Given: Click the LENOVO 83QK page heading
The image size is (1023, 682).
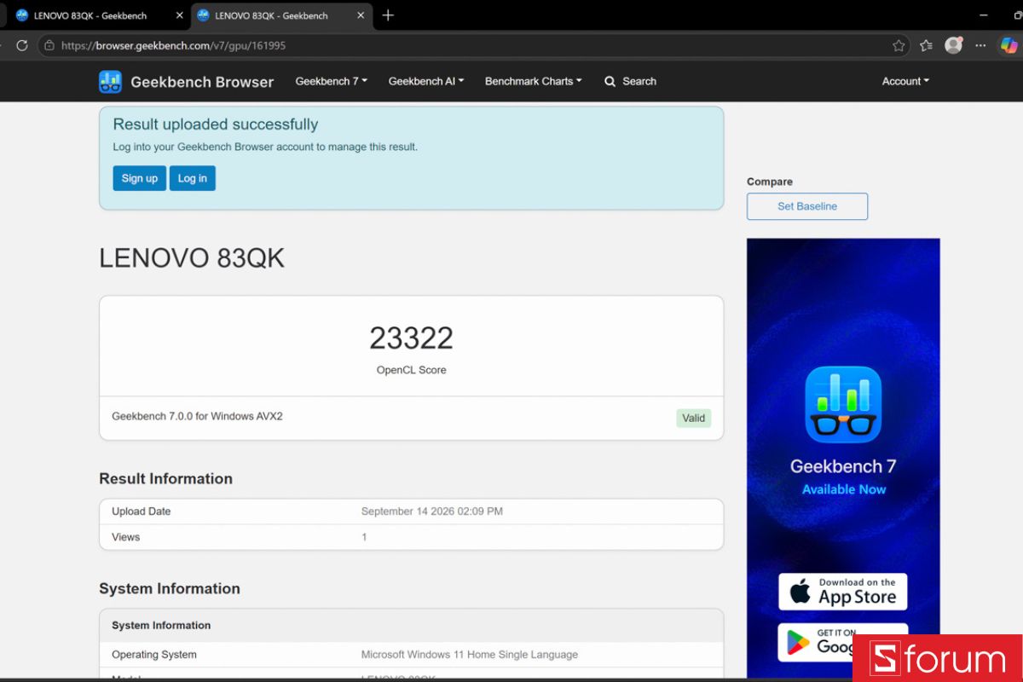Looking at the screenshot, I should click(192, 258).
